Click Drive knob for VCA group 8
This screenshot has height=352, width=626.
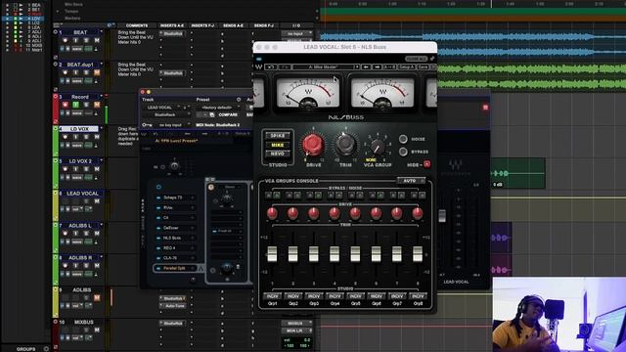tap(418, 213)
